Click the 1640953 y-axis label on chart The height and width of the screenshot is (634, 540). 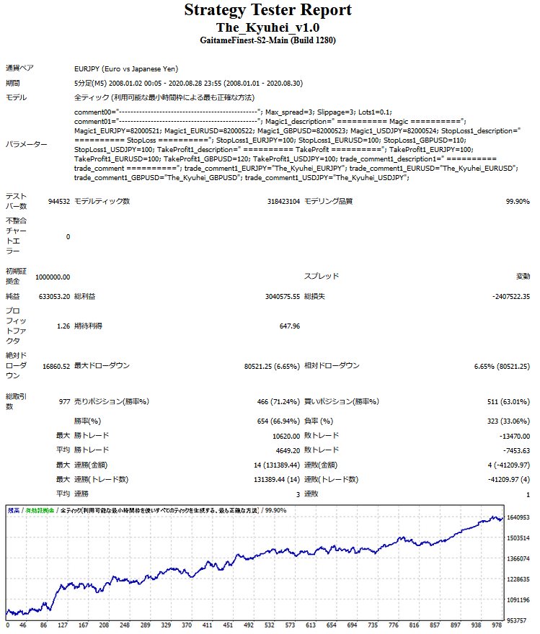tap(519, 517)
